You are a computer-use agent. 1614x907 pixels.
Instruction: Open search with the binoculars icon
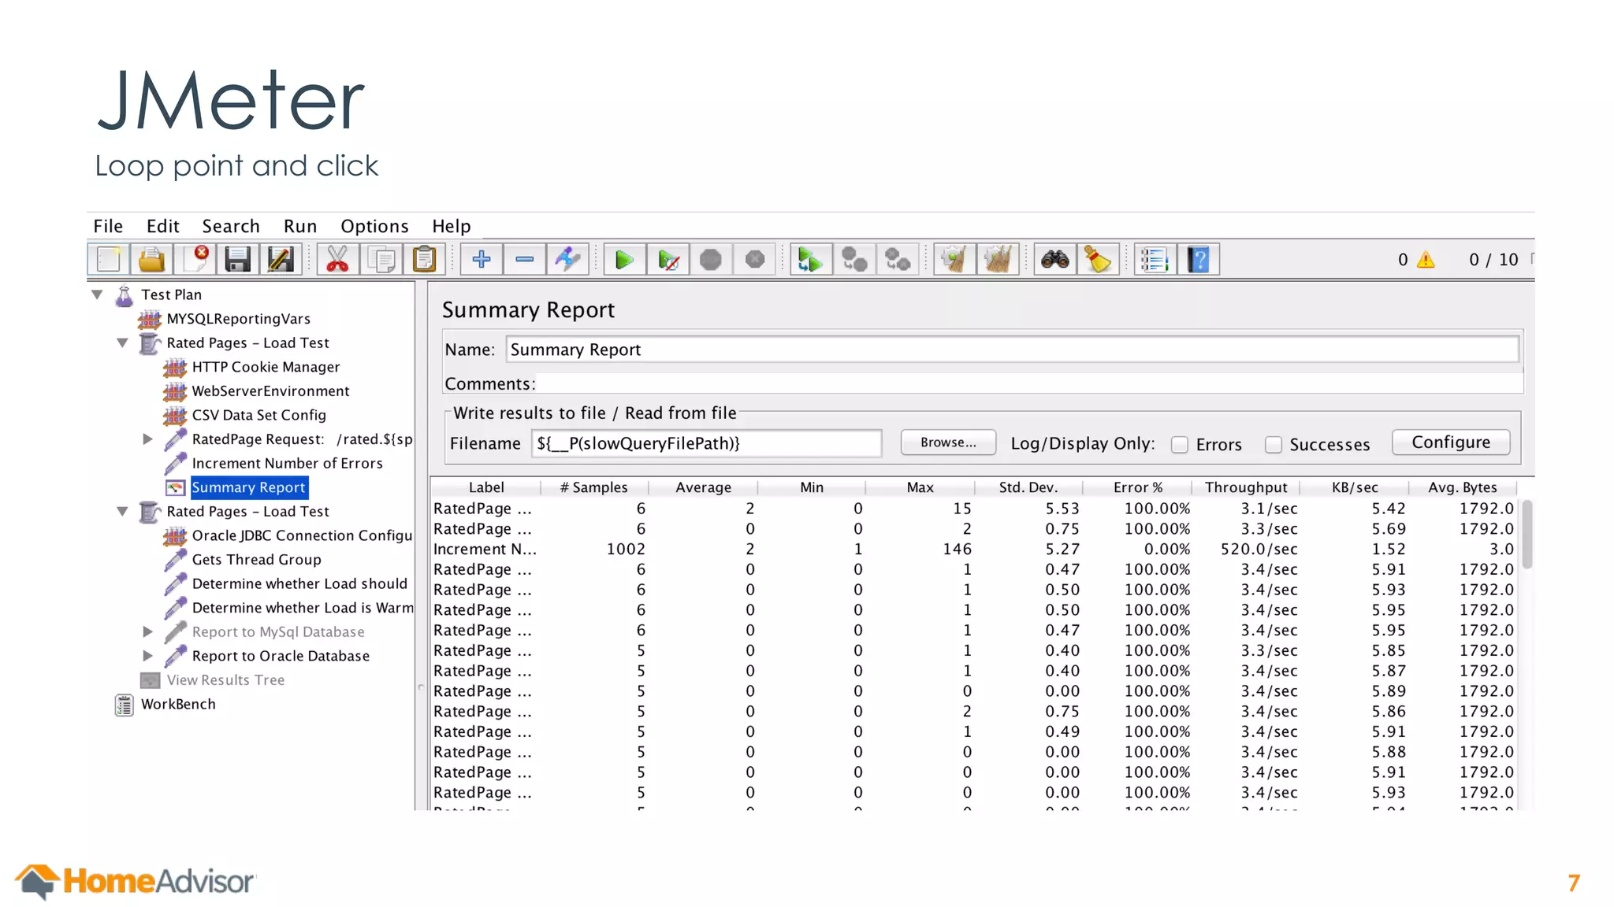click(x=1055, y=259)
